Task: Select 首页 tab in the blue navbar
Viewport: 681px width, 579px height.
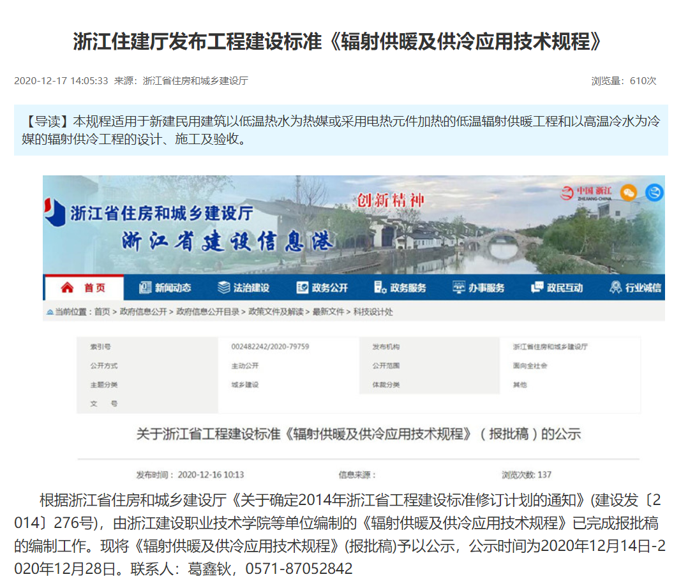Action: click(x=94, y=288)
